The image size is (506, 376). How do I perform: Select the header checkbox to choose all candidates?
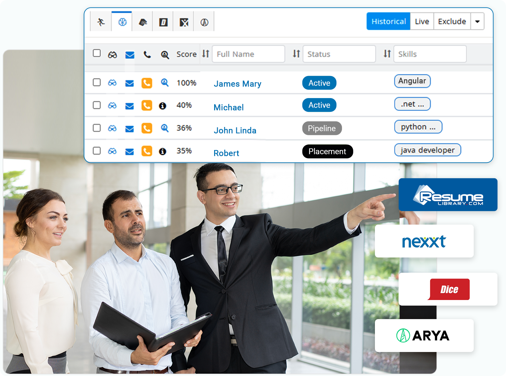(97, 53)
